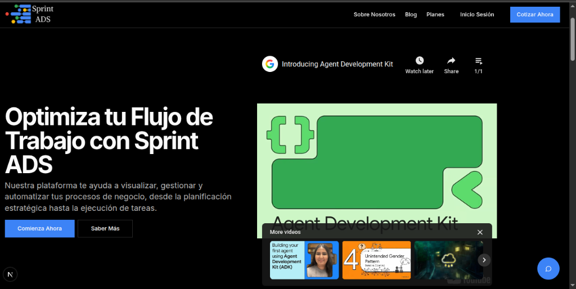Click the Next.js N dev indicator
The image size is (576, 289).
pyautogui.click(x=10, y=274)
